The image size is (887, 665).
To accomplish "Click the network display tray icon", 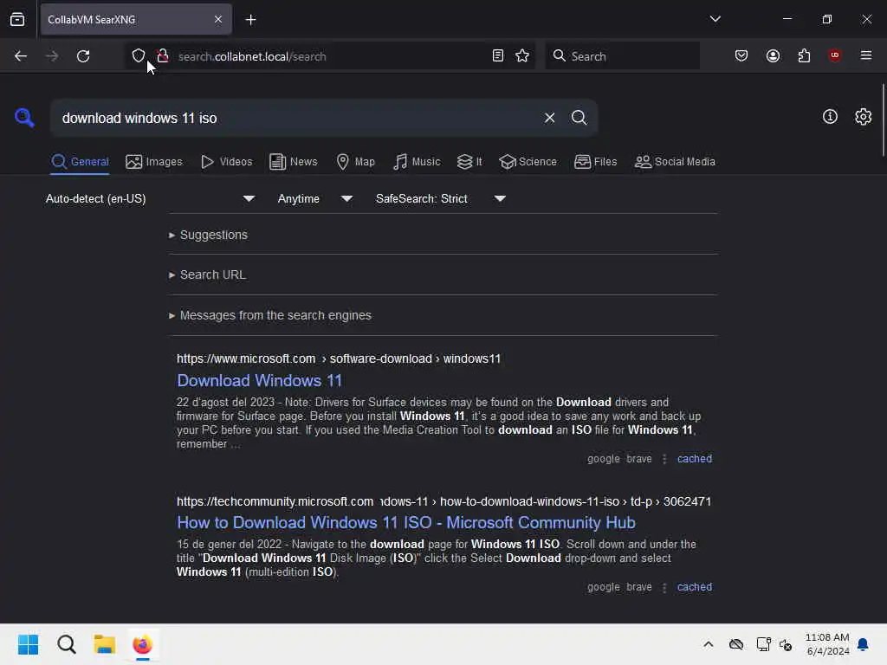I will pos(763,644).
